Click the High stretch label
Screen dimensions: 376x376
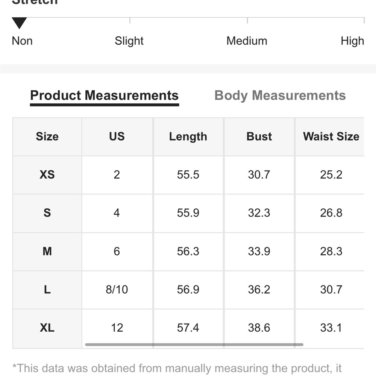(x=352, y=41)
